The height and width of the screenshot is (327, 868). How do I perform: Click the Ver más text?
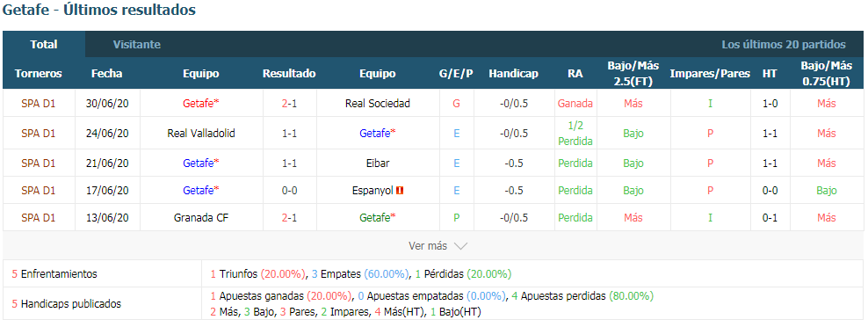coord(427,246)
